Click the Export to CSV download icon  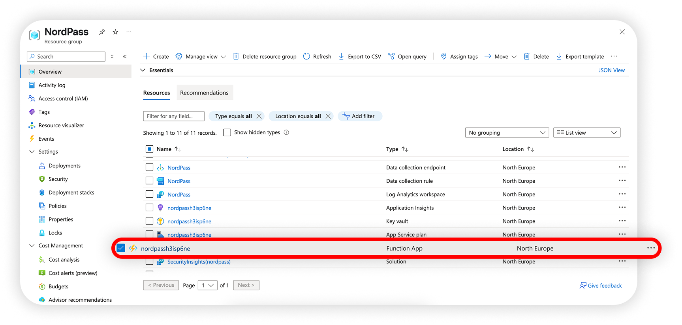[x=341, y=56]
